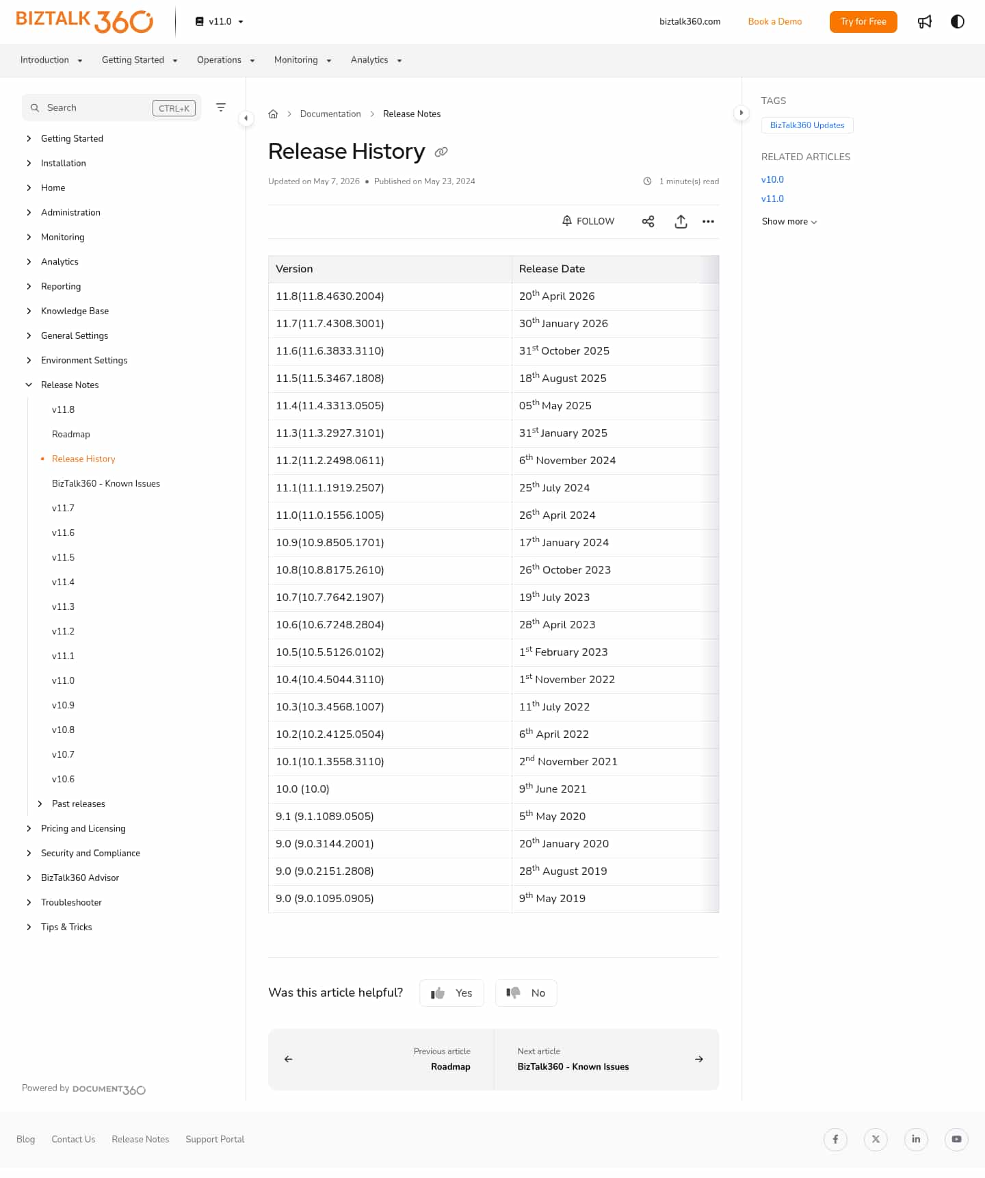The width and height of the screenshot is (985, 1178).
Task: Open related article v10.0
Action: tap(772, 179)
